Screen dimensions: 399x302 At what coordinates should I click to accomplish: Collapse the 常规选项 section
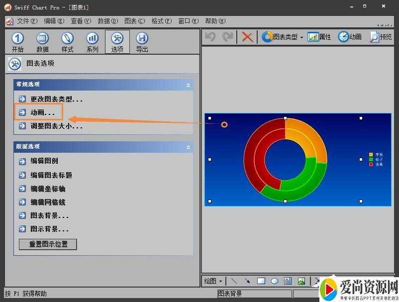tap(188, 85)
